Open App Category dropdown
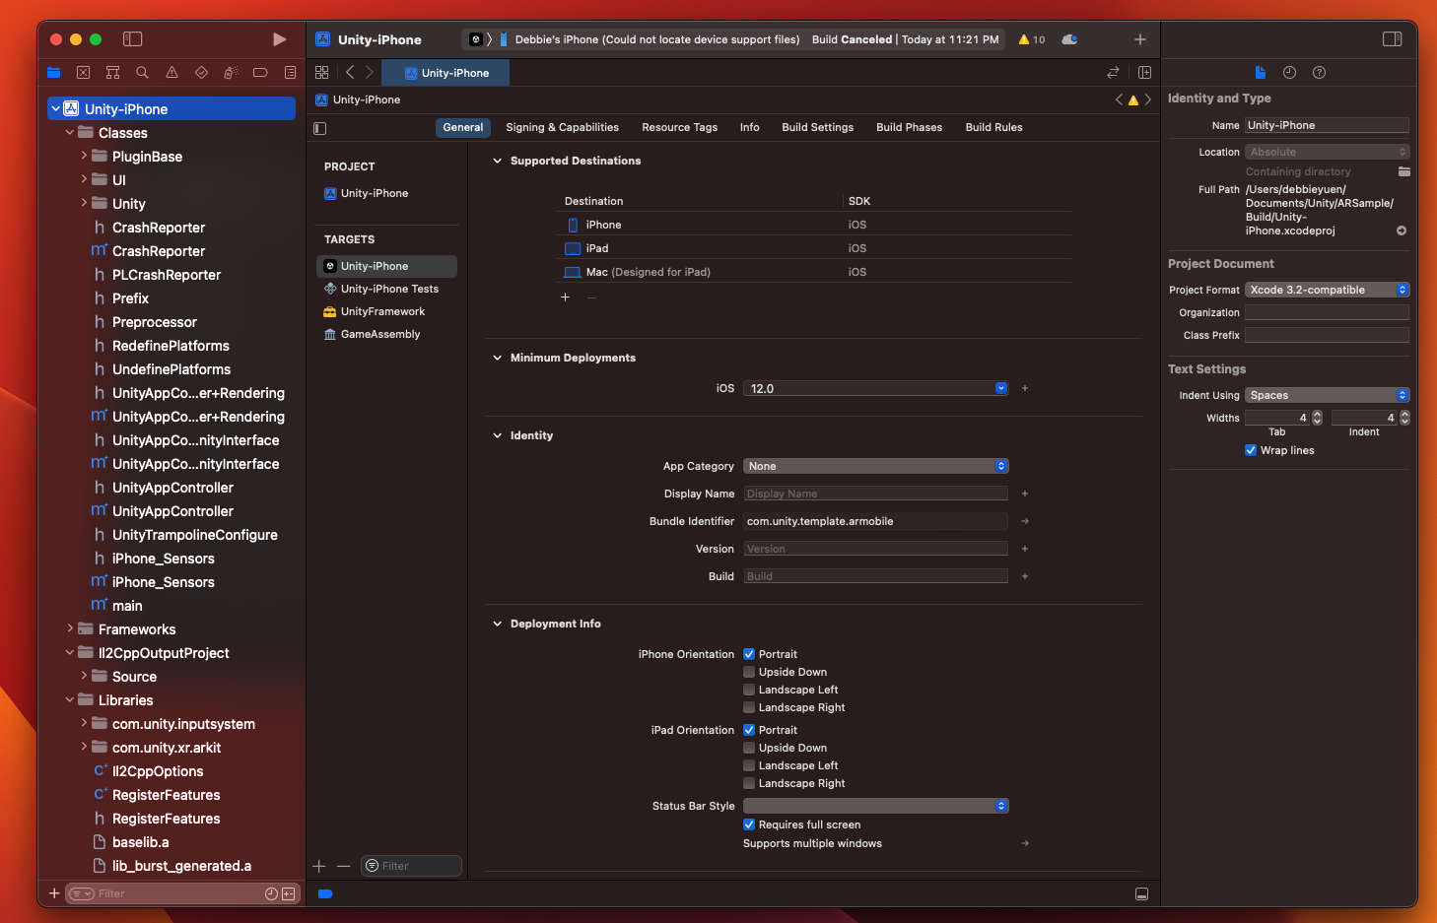Screen dimensions: 1437x923 (876, 466)
